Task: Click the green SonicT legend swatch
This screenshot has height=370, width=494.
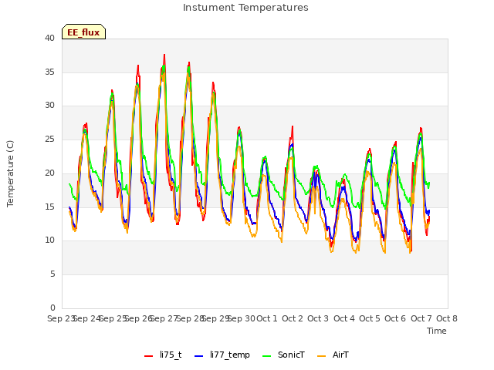Action: (266, 356)
